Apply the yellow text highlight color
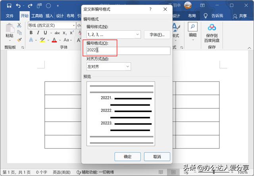The width and height of the screenshot is (254, 176). tap(42, 40)
